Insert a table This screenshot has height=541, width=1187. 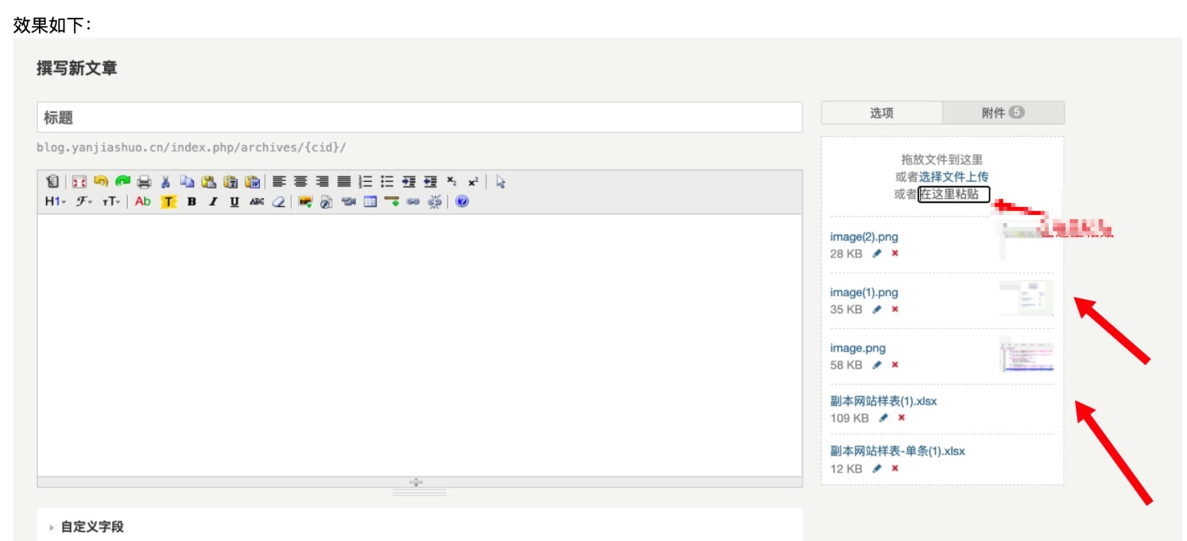tap(370, 201)
